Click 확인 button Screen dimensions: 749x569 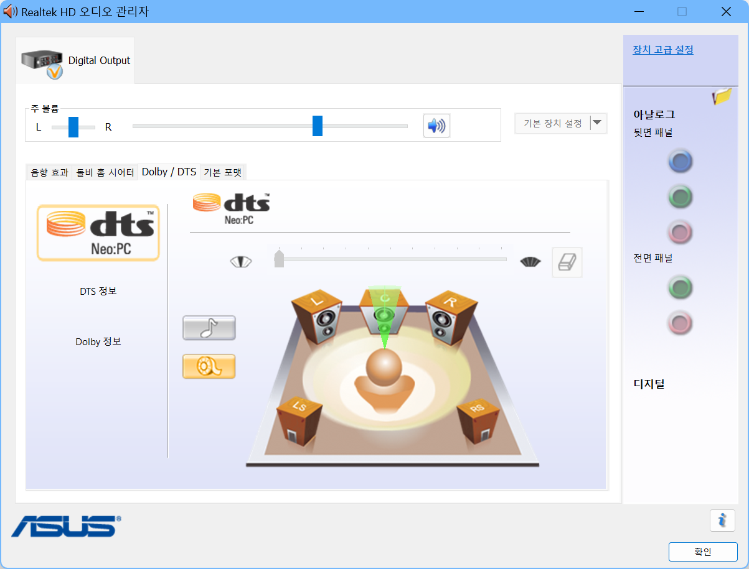[703, 552]
